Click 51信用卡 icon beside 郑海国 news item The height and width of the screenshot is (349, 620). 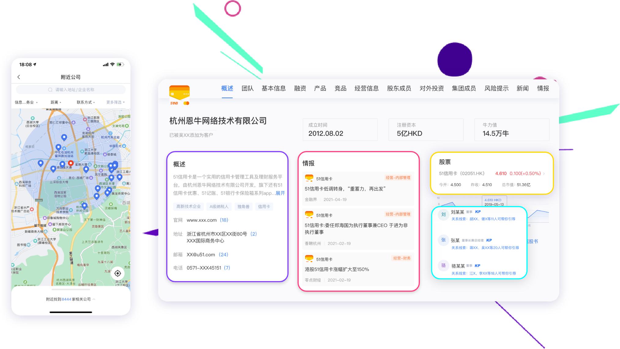309,215
